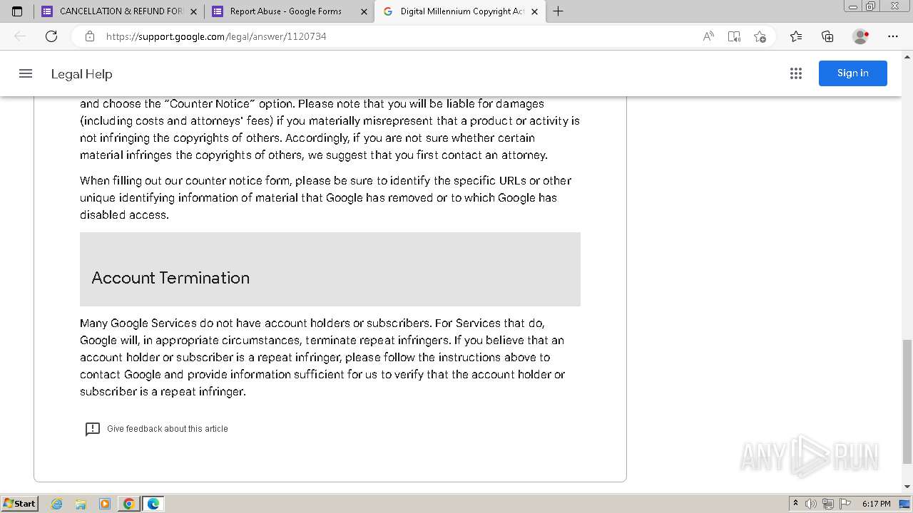The image size is (913, 513).
Task: Go back to previous page
Action: click(20, 36)
